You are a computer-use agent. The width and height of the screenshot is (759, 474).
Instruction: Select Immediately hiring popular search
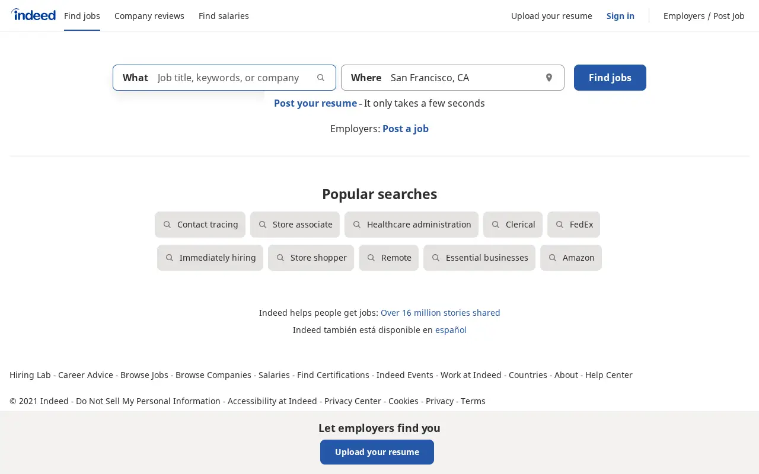coord(210,258)
